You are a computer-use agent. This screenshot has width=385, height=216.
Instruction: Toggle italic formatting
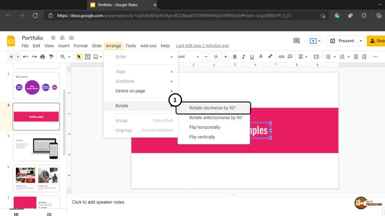(x=243, y=57)
